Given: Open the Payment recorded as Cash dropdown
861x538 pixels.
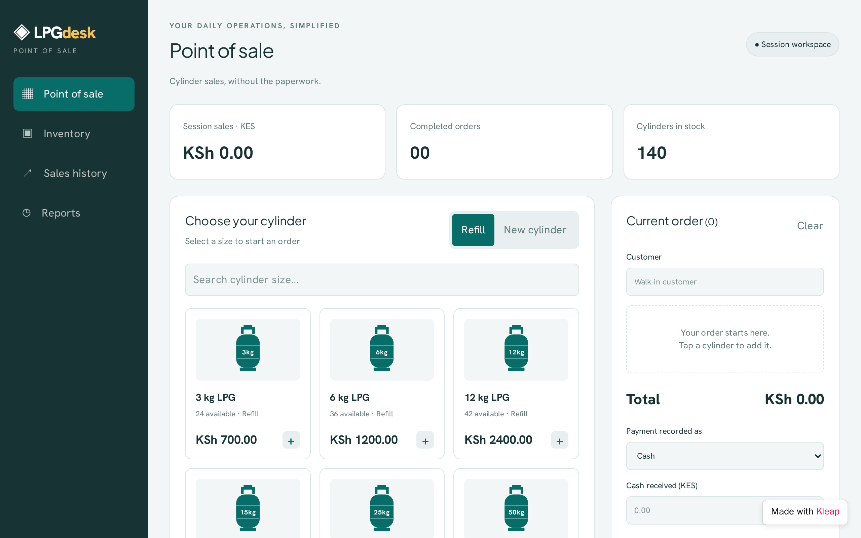Looking at the screenshot, I should 725,456.
